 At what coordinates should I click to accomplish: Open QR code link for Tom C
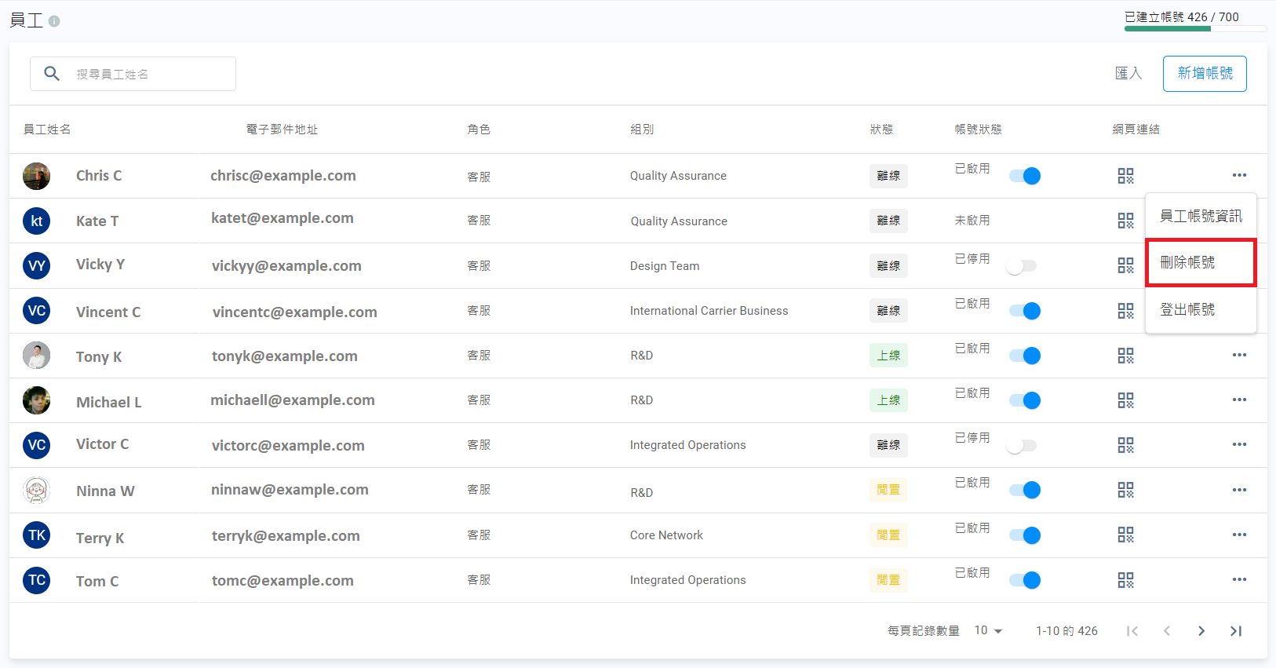point(1125,580)
